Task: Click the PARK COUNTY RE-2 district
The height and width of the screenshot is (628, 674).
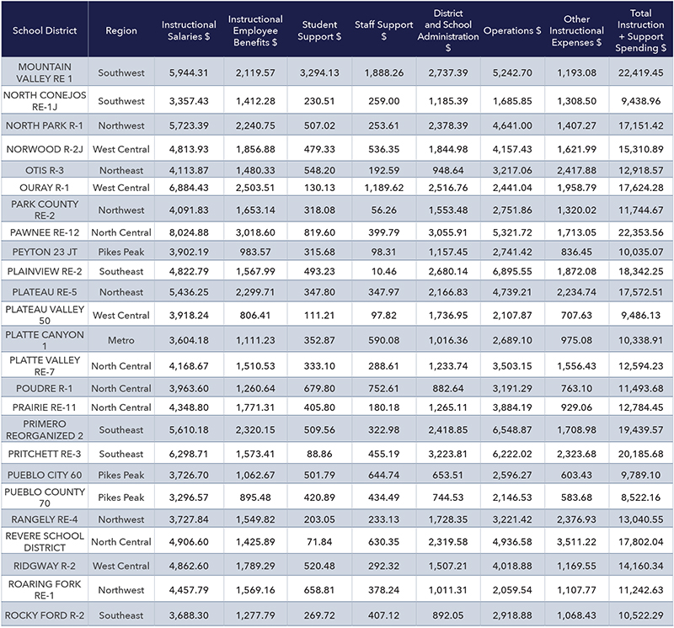Action: pyautogui.click(x=45, y=210)
